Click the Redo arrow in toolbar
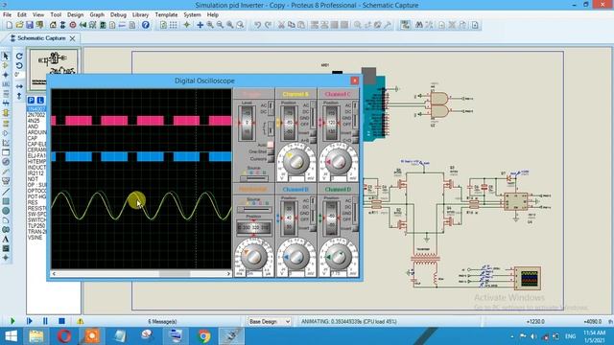The height and width of the screenshot is (345, 614). point(268,25)
